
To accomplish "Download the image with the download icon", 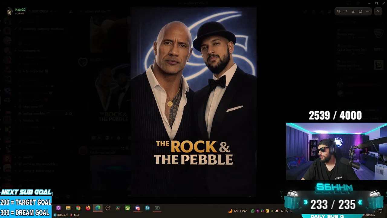I will pyautogui.click(x=353, y=11).
